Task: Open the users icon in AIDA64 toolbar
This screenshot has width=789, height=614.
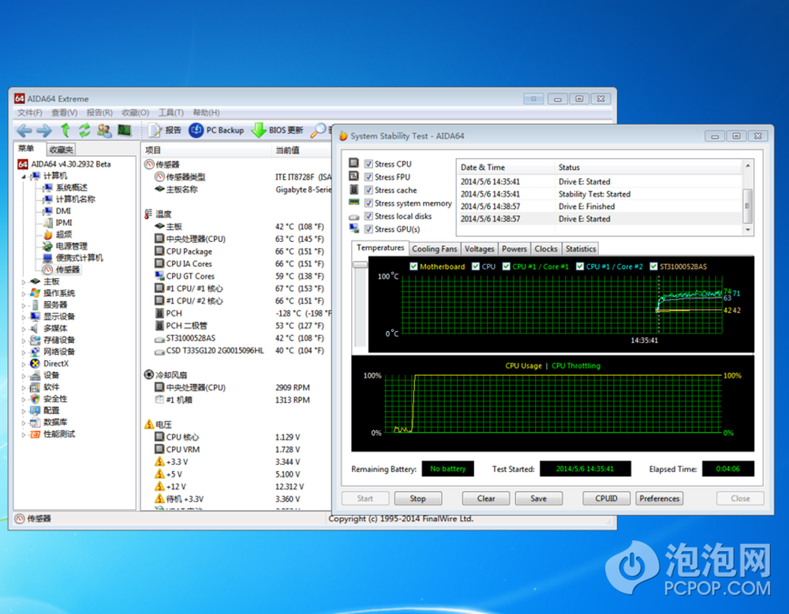Action: [104, 130]
